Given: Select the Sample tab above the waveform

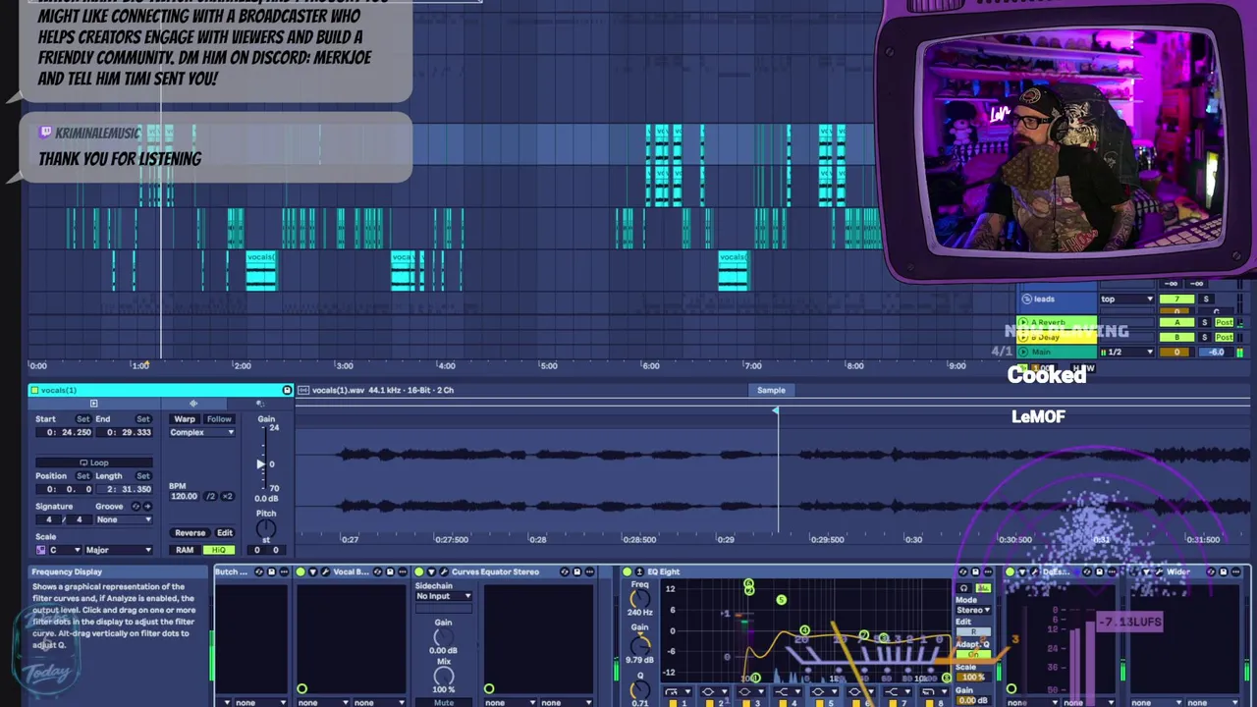Looking at the screenshot, I should (771, 390).
